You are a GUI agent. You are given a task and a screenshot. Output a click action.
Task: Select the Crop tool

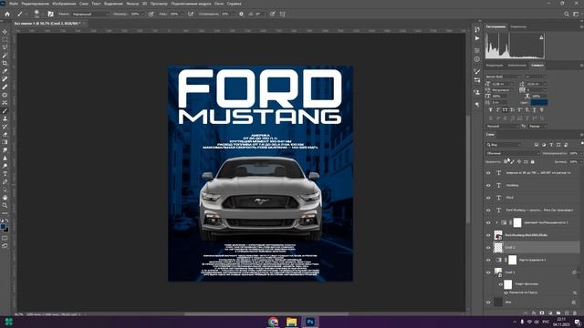tap(5, 63)
